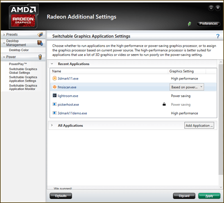Click Power saving setting for lightroom.exe
The image size is (224, 203).
(181, 96)
